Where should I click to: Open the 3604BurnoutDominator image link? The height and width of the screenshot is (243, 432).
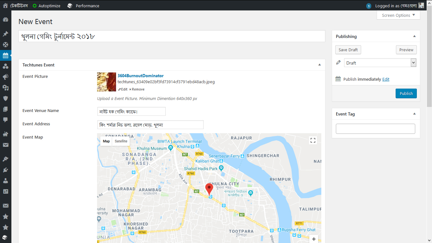(x=141, y=76)
